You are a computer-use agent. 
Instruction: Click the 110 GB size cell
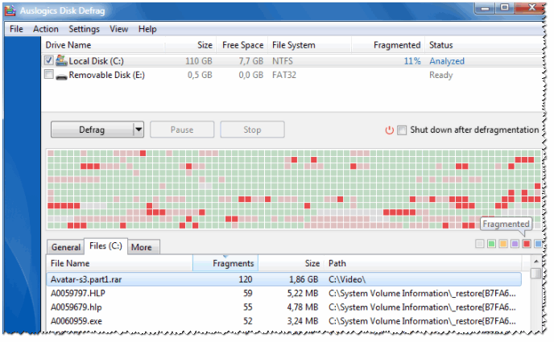199,61
